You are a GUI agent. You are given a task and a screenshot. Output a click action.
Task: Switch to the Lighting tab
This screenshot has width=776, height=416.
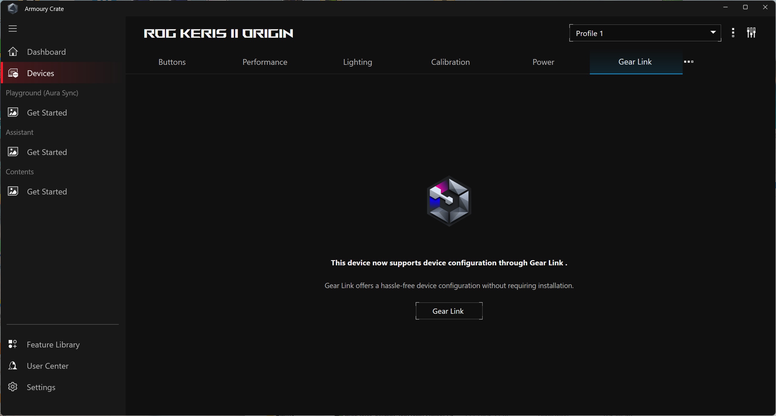tap(357, 62)
